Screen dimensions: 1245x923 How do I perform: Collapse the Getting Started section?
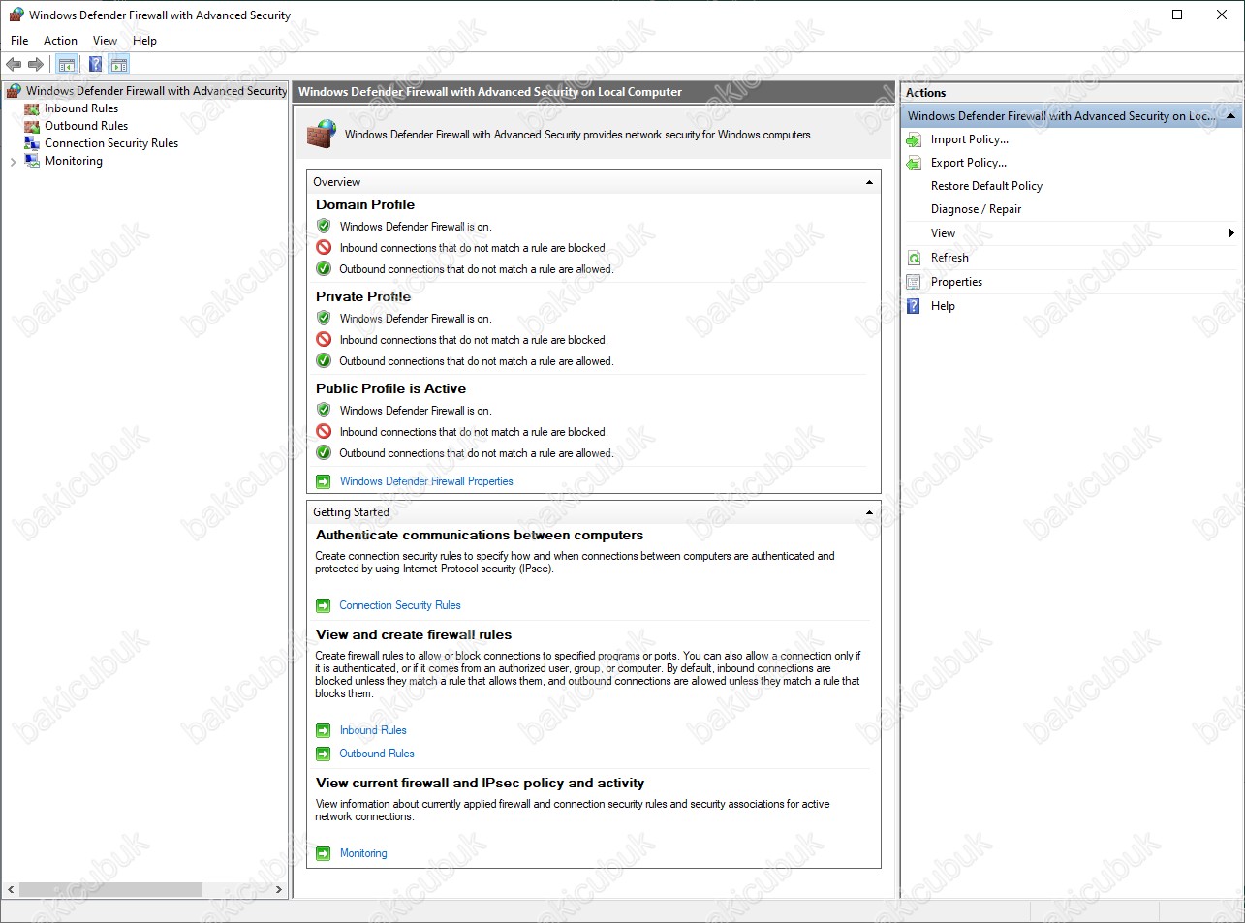tap(869, 512)
